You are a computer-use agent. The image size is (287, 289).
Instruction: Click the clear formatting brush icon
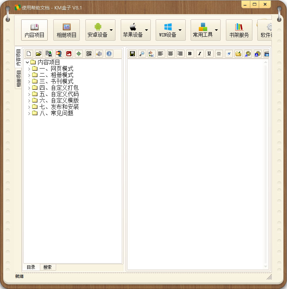(229, 54)
